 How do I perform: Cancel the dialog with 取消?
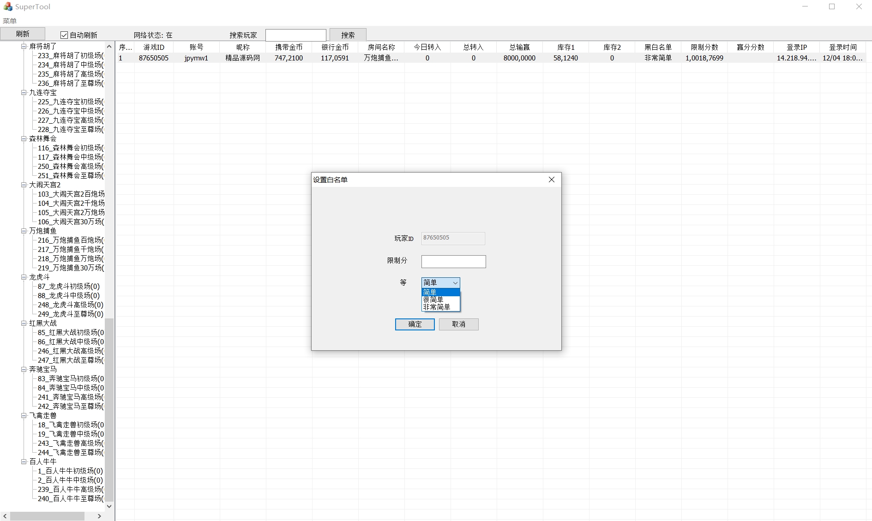458,324
